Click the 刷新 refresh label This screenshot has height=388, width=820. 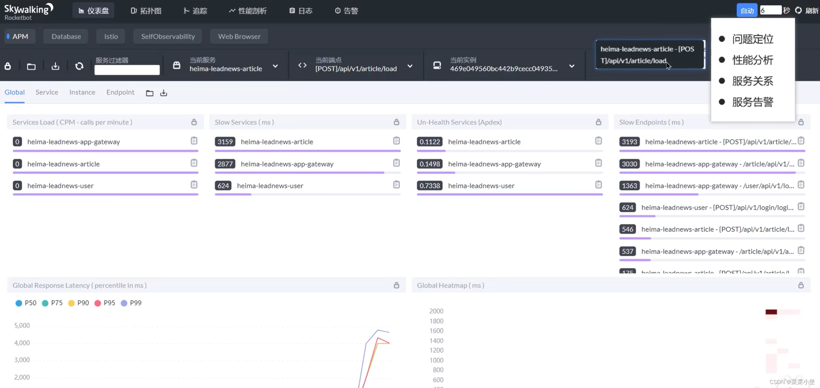click(812, 11)
